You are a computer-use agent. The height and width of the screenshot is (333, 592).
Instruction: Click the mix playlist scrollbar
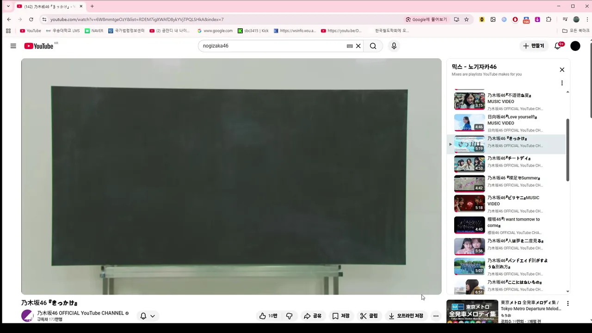[567, 150]
